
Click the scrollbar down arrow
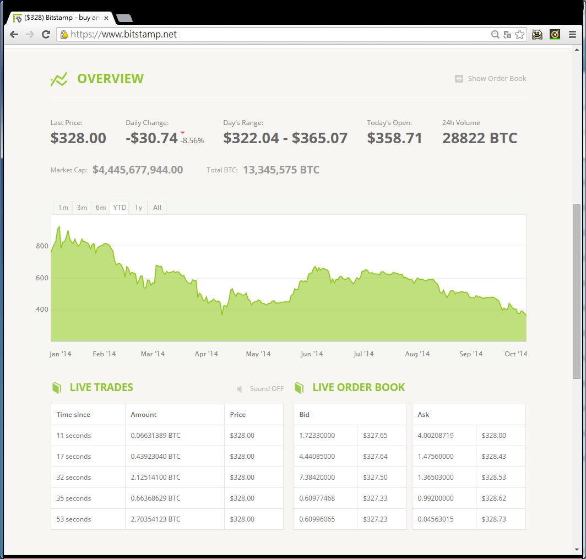pyautogui.click(x=577, y=550)
